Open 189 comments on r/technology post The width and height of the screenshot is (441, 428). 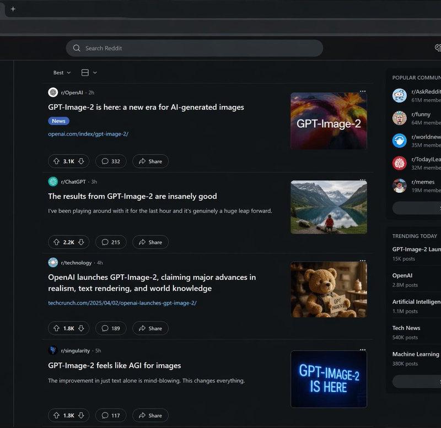(x=111, y=328)
